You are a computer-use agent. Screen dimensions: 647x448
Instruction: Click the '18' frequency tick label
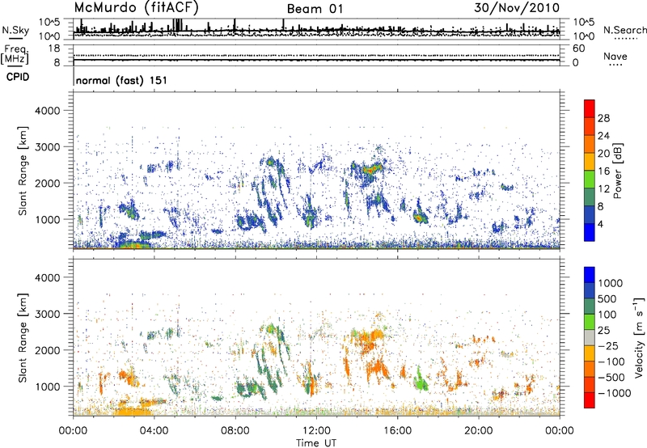pos(54,49)
